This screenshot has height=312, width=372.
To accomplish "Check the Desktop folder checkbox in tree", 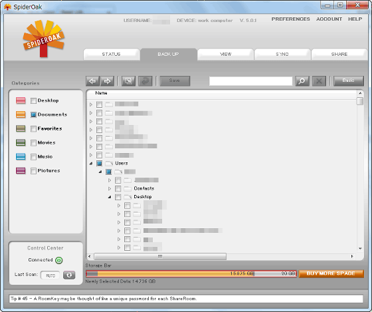I will click(118, 197).
